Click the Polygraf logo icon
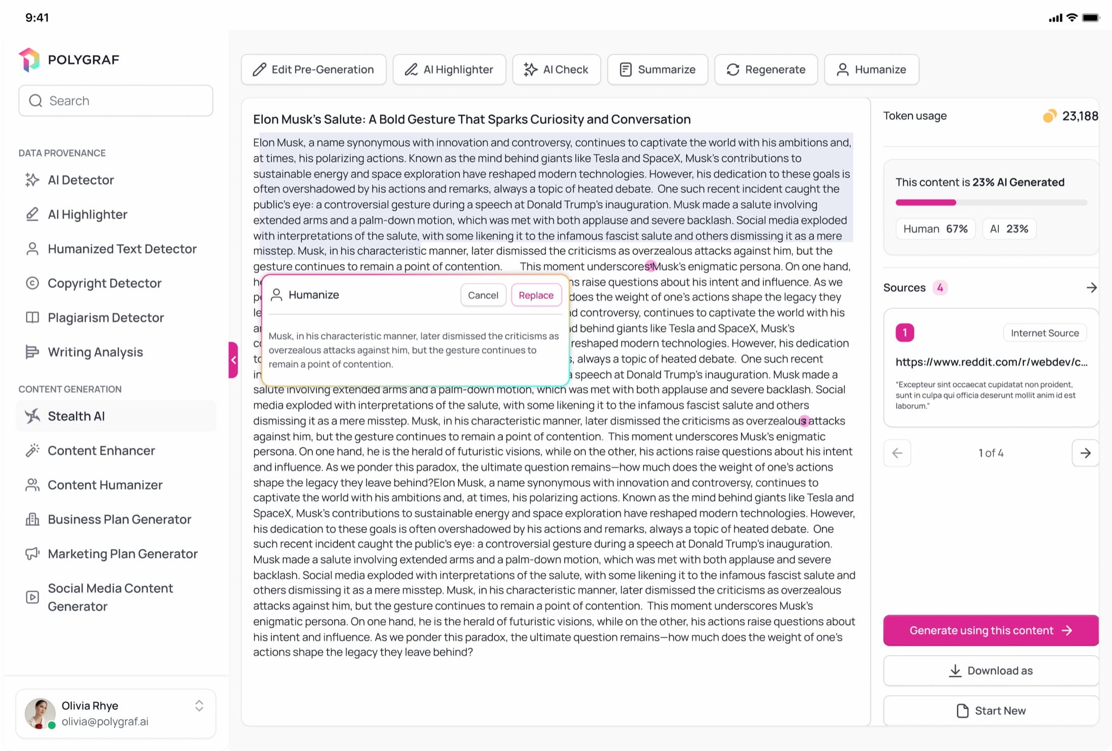The image size is (1112, 751). [29, 60]
